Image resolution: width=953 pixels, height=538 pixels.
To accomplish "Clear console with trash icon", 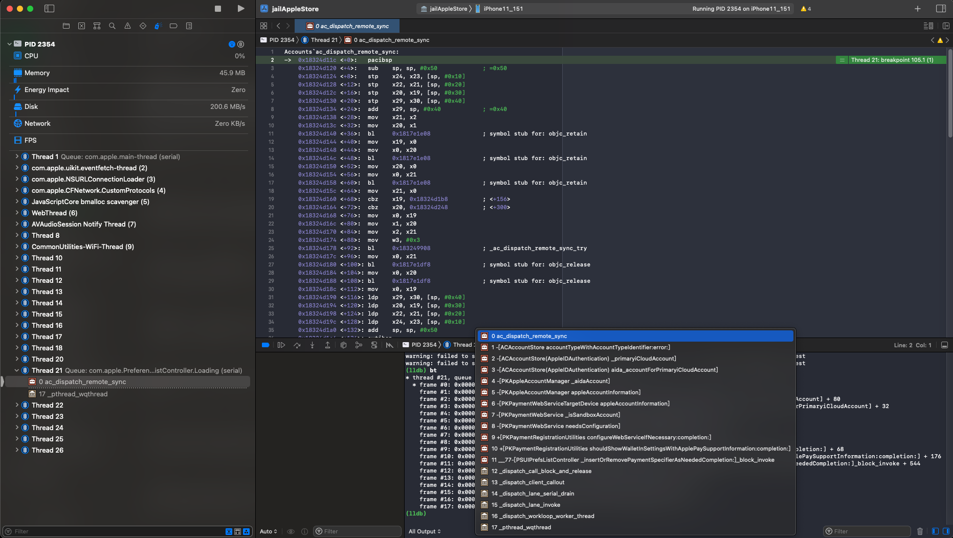I will pyautogui.click(x=920, y=531).
